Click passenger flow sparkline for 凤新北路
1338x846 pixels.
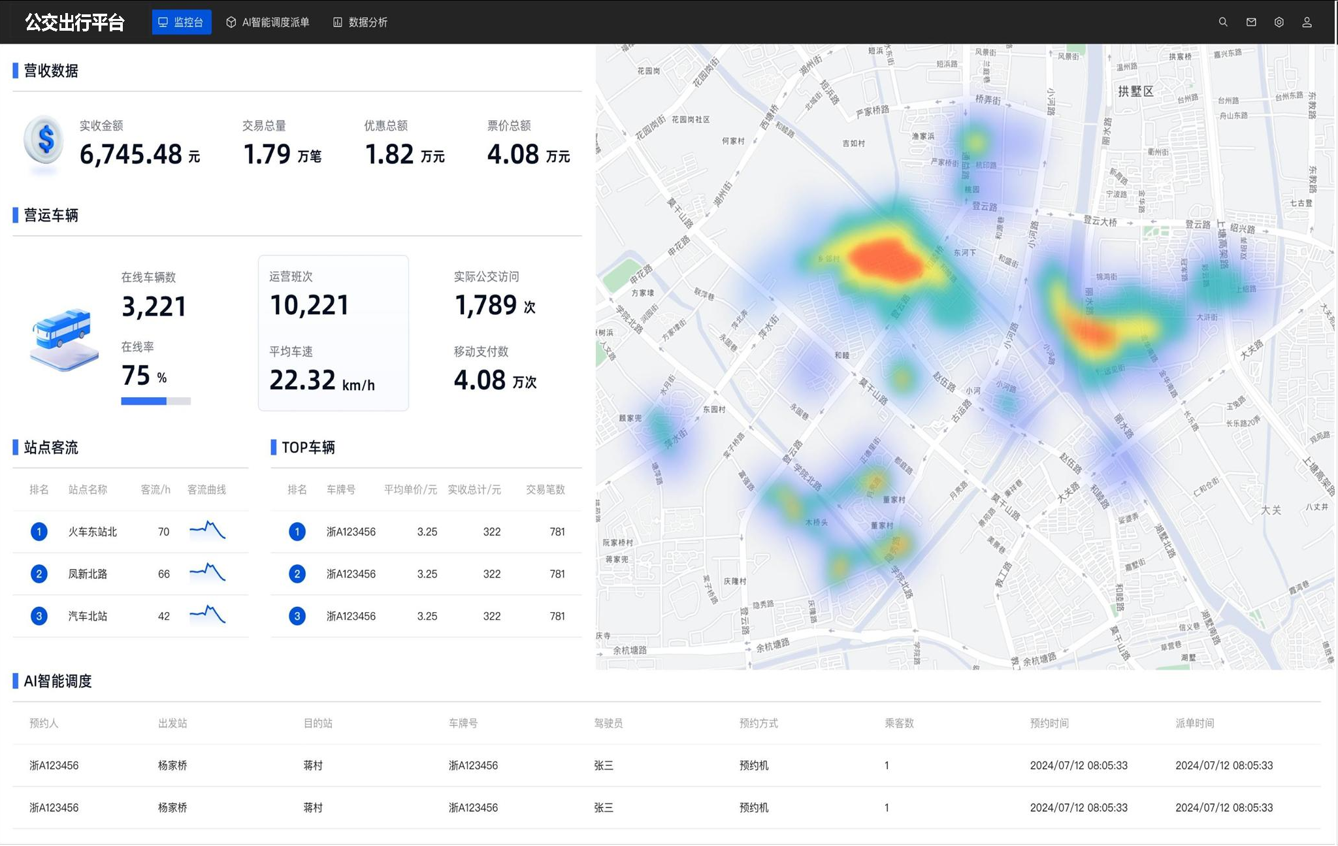pyautogui.click(x=208, y=573)
